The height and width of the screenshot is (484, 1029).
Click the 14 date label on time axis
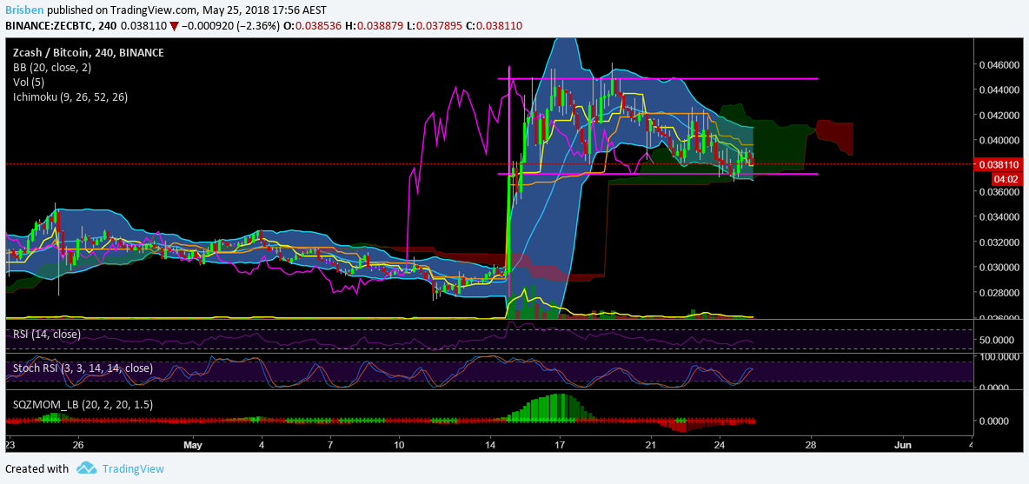pos(489,445)
